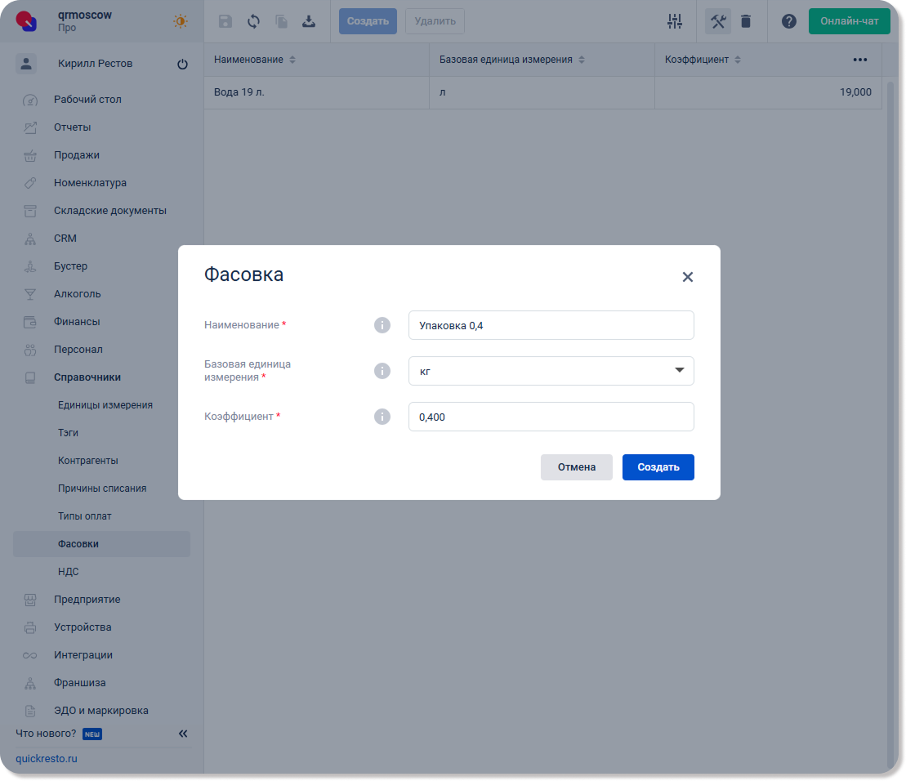This screenshot has width=906, height=781.
Task: Select the Номенклатура menu item
Action: tap(90, 183)
